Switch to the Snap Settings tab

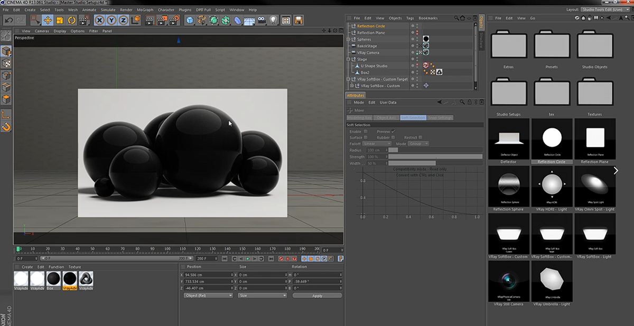pos(440,118)
